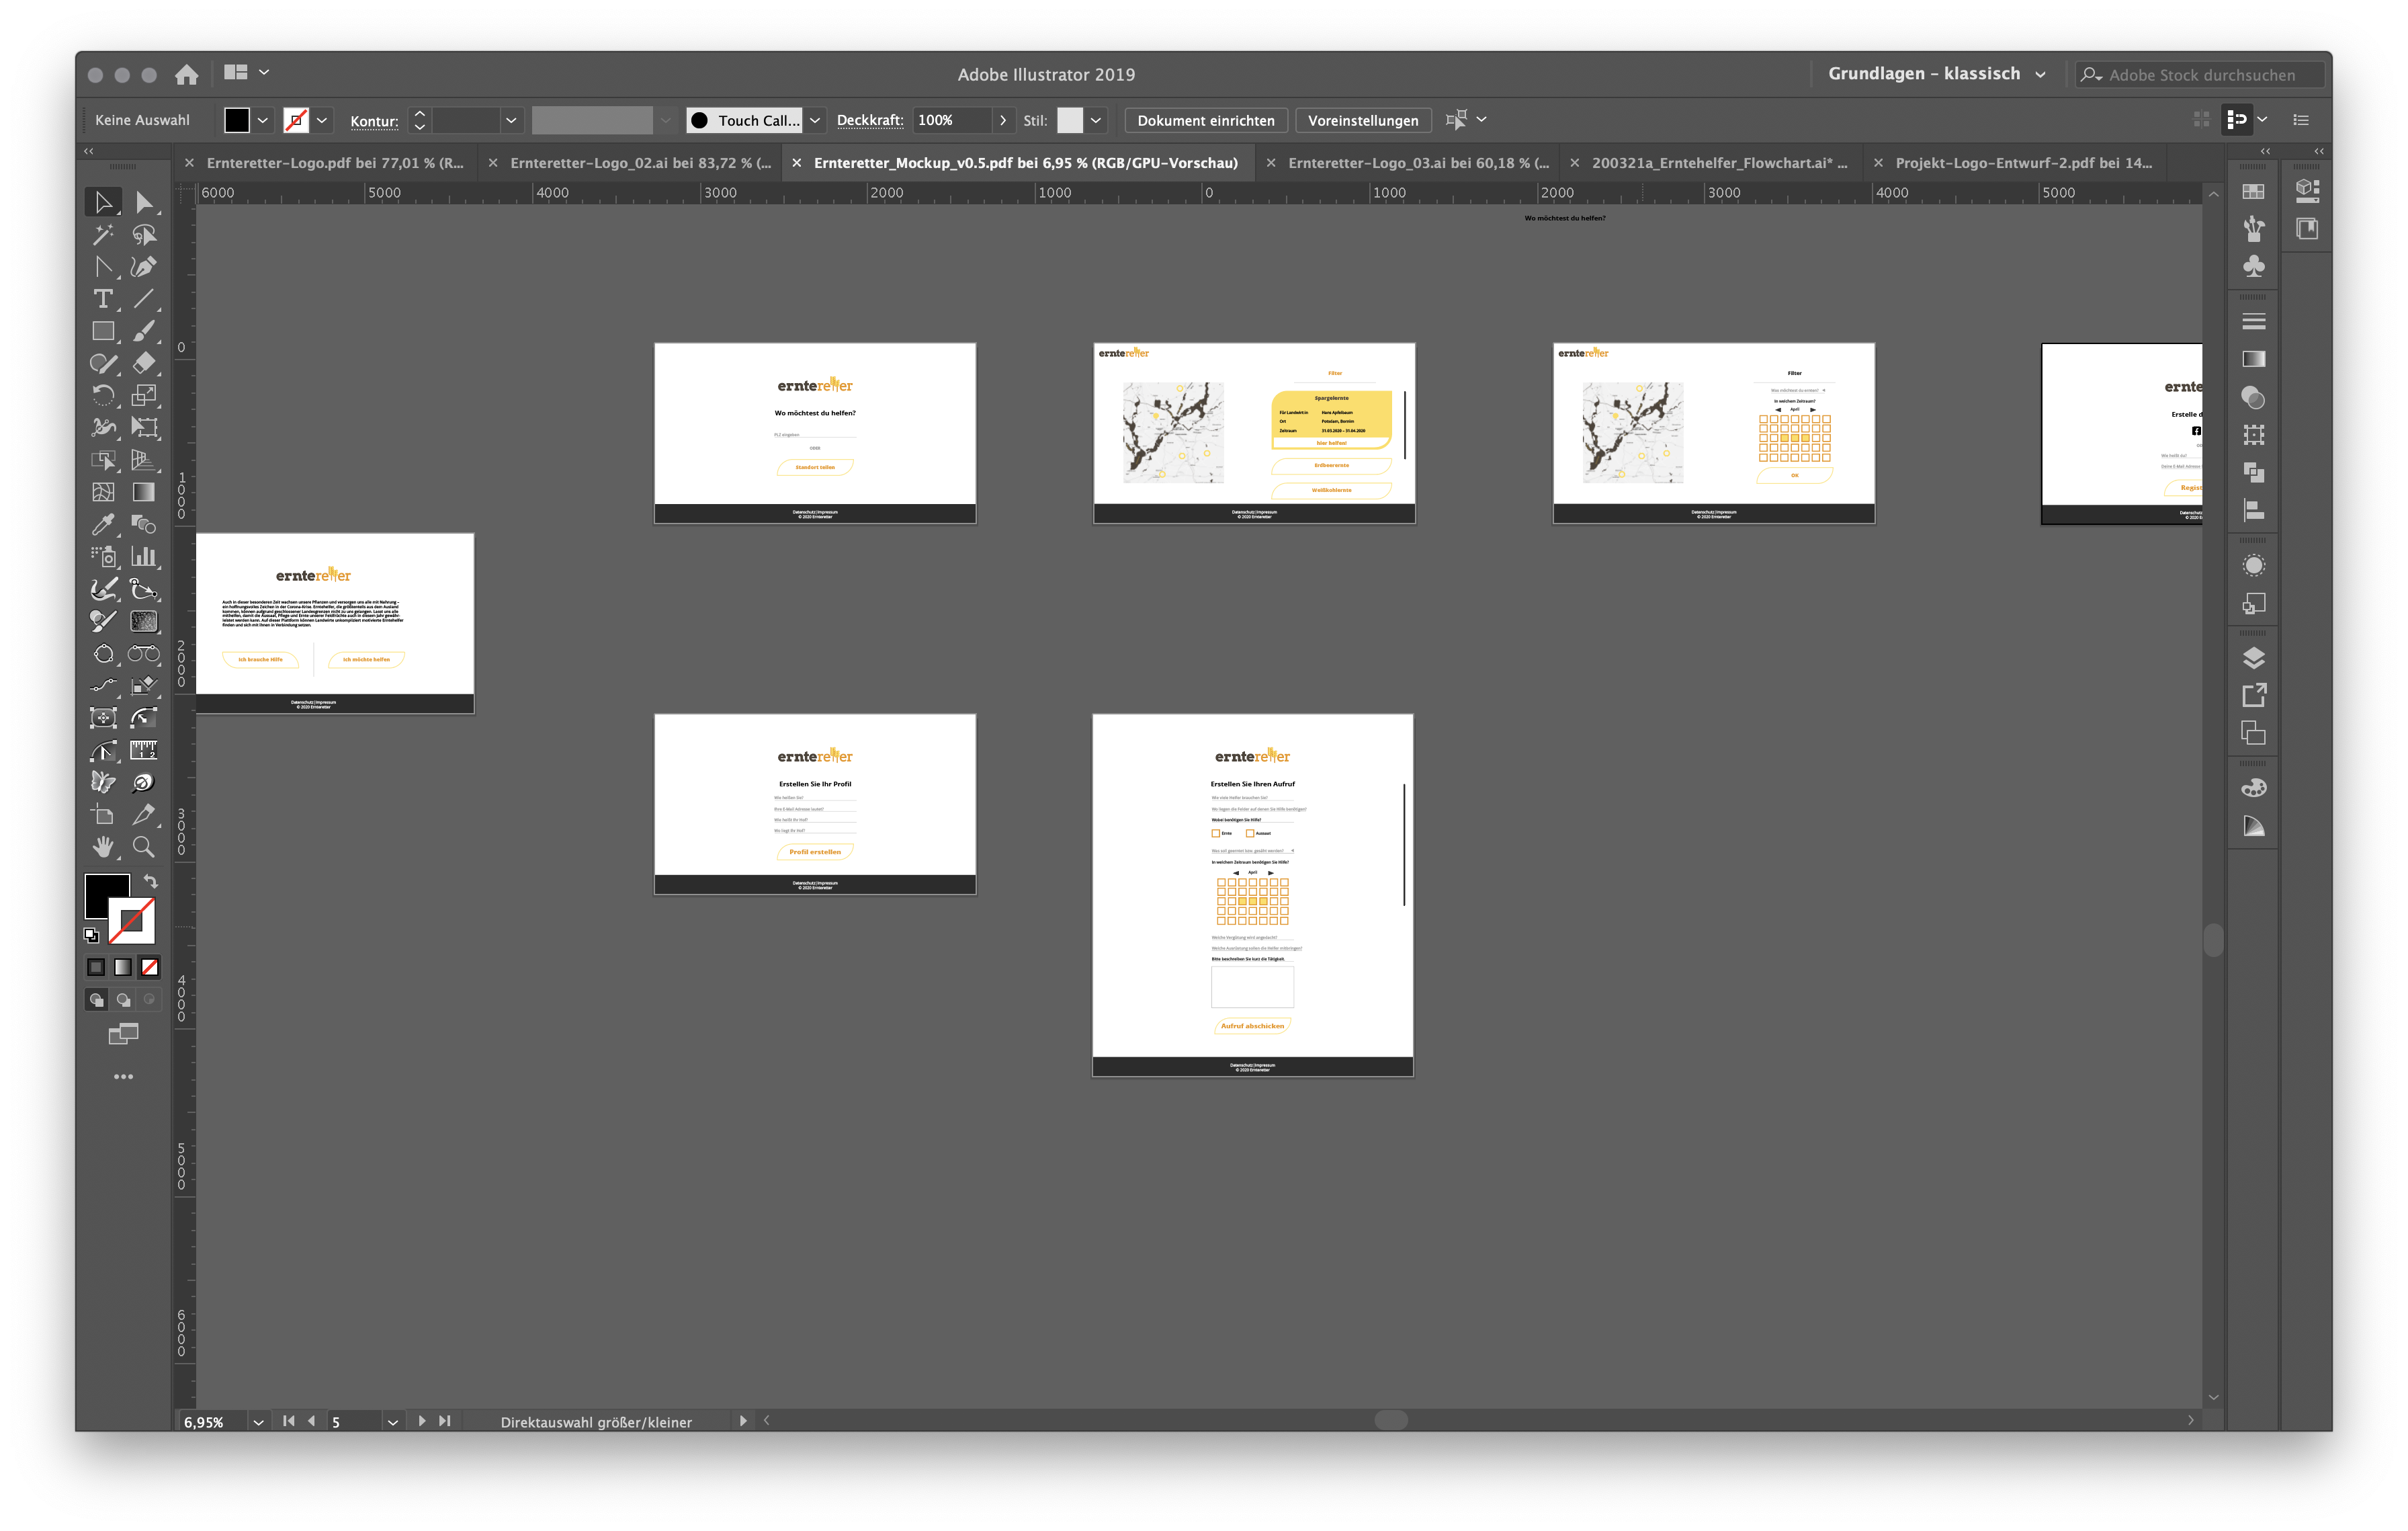Enable Draw Behind mode
This screenshot has height=1531, width=2408.
click(x=123, y=1000)
